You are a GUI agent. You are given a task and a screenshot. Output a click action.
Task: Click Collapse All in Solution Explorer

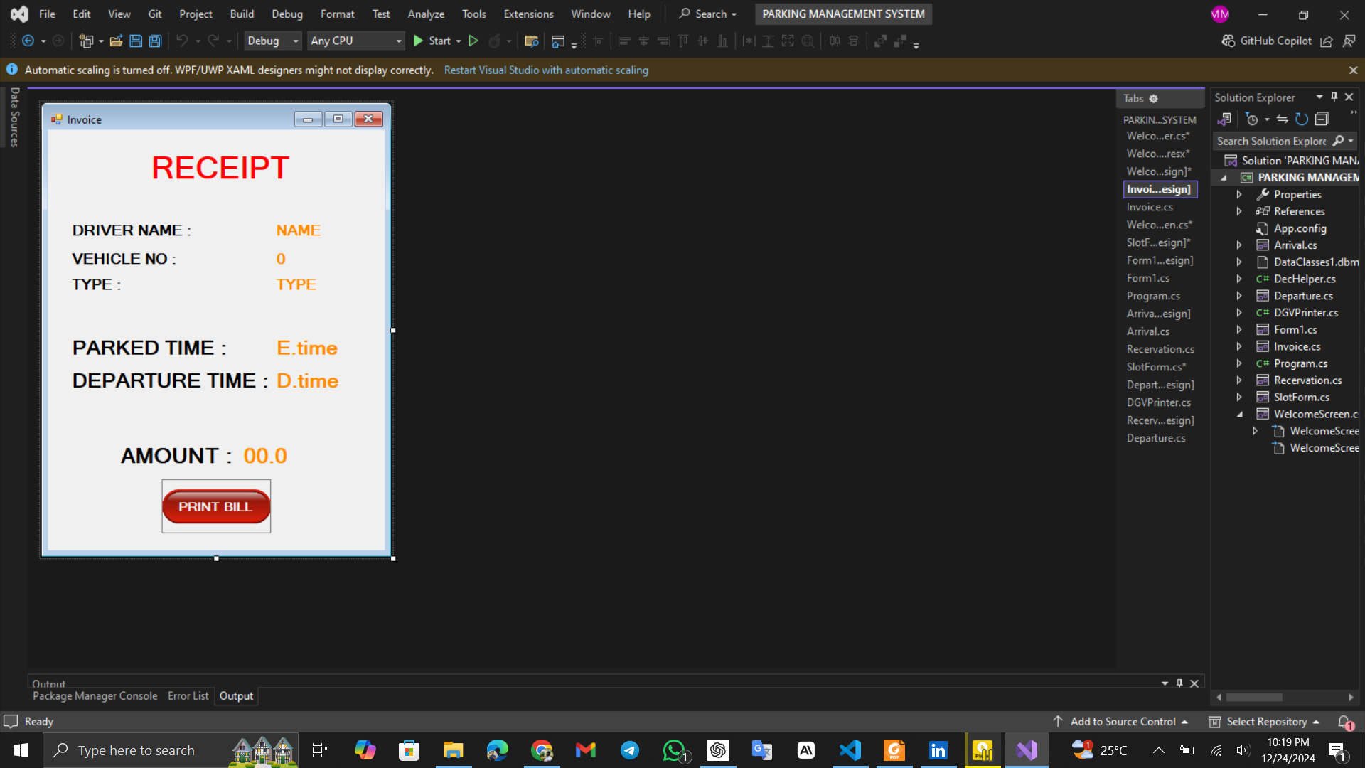pyautogui.click(x=1322, y=119)
